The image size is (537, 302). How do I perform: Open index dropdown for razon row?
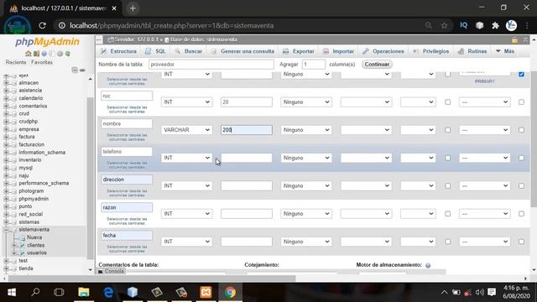pos(484,214)
